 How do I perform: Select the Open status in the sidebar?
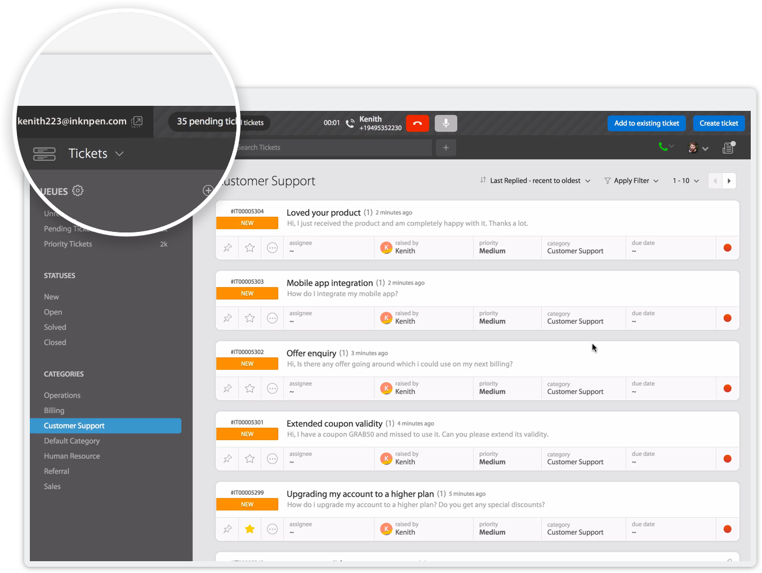(53, 312)
